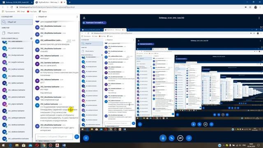Go back in the Chrome browser
The height and width of the screenshot is (148, 263).
coord(3,7)
